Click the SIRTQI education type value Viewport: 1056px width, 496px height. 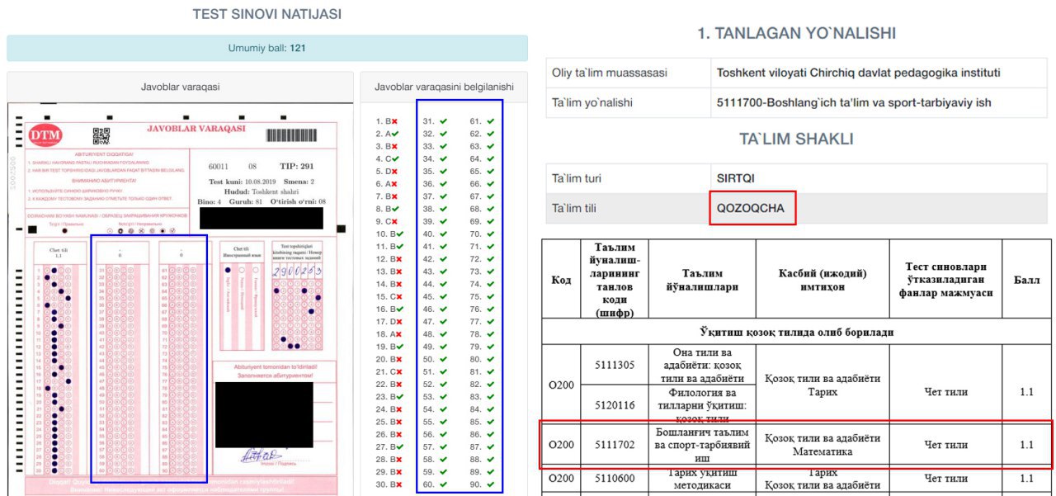click(x=736, y=177)
